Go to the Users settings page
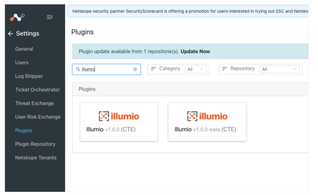 [x=22, y=62]
